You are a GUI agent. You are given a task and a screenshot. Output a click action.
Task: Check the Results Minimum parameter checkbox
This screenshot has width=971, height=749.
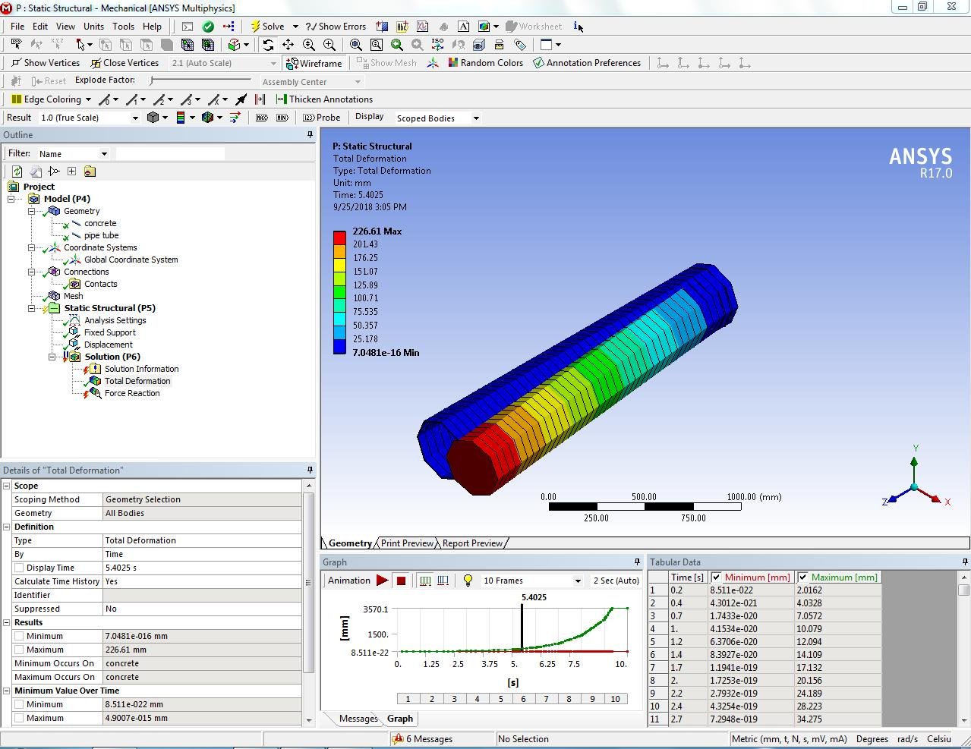[19, 636]
